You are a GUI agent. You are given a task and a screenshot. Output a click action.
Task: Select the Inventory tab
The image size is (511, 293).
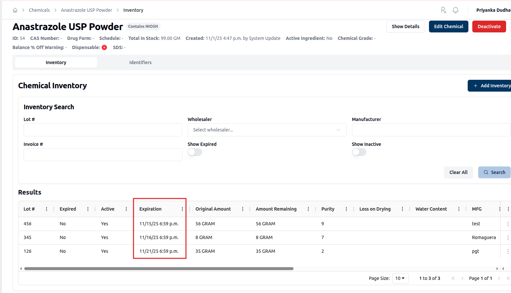56,62
